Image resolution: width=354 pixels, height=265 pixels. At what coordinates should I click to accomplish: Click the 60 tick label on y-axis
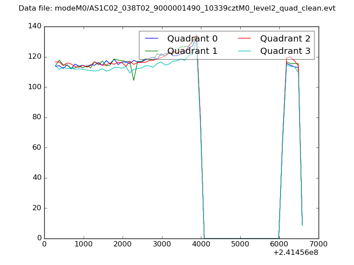tap(36, 148)
